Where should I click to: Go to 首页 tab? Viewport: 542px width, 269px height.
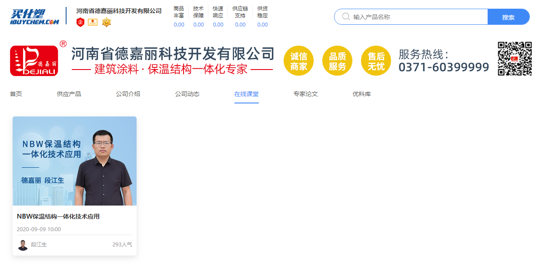(16, 94)
